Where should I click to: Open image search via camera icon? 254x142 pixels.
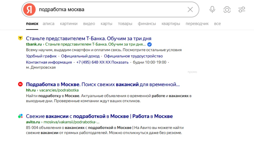click(x=227, y=10)
